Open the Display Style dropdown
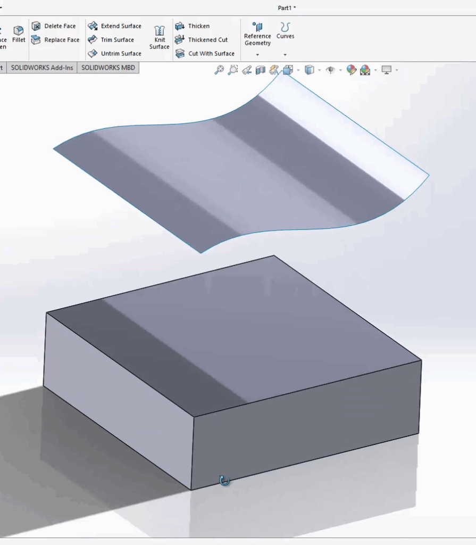This screenshot has height=545, width=476. [x=319, y=69]
